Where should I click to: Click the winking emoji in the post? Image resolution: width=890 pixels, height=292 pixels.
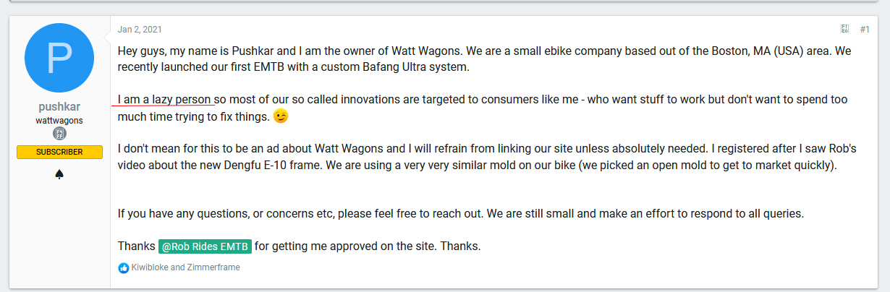(x=281, y=116)
